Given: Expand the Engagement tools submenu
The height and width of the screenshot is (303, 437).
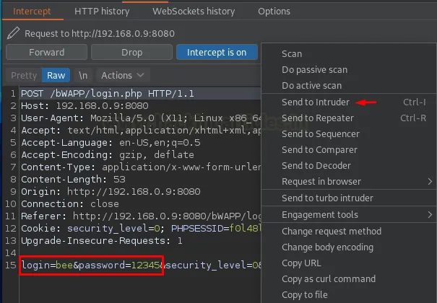Looking at the screenshot, I should pos(319,215).
